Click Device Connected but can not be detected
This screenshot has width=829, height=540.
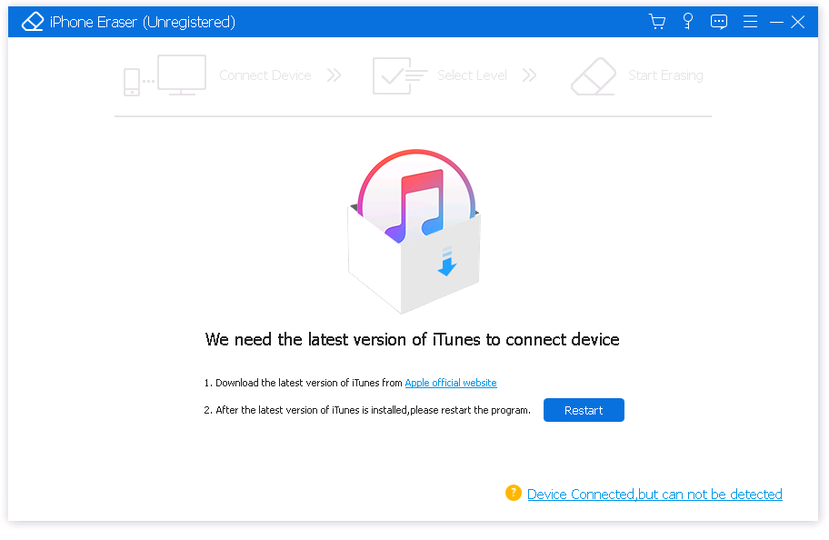coord(654,494)
